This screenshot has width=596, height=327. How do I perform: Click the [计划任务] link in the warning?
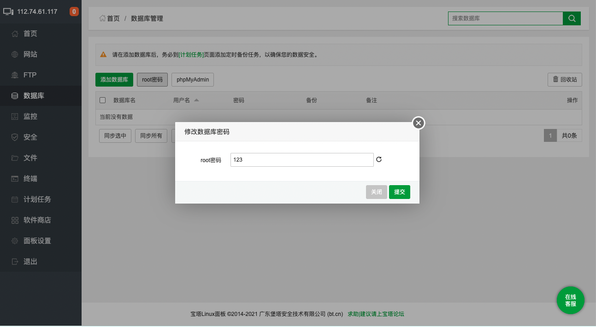pos(191,54)
